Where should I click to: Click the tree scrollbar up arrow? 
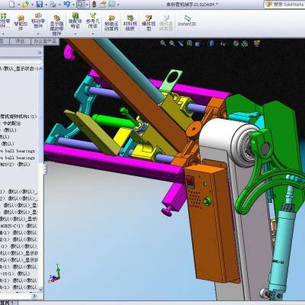tap(40, 69)
